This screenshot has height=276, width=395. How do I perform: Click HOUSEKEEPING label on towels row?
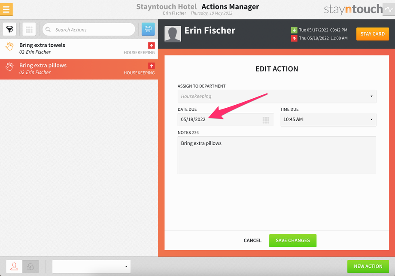pos(139,53)
